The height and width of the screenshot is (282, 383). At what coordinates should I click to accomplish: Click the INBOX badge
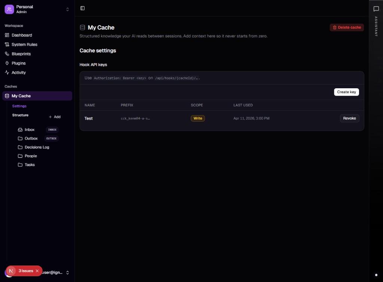coord(52,130)
